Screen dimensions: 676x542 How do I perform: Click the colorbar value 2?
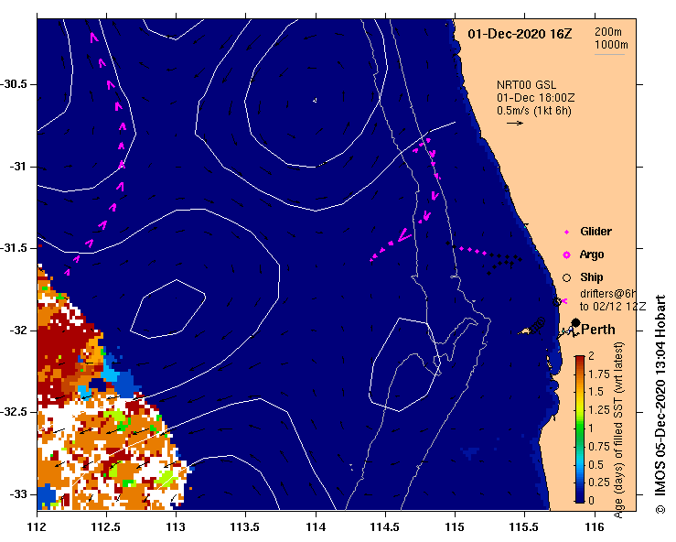point(592,356)
